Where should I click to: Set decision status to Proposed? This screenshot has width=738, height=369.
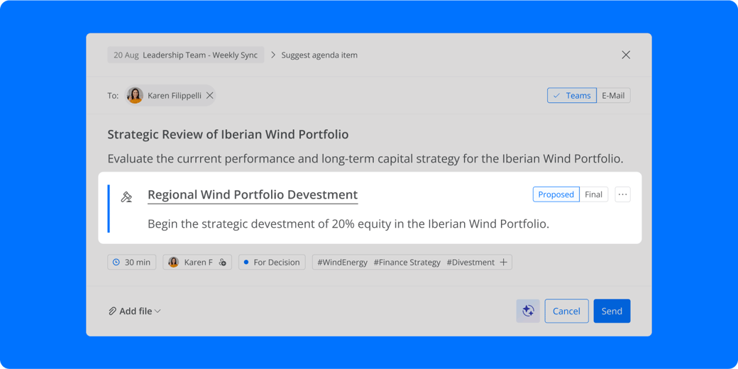coord(556,194)
